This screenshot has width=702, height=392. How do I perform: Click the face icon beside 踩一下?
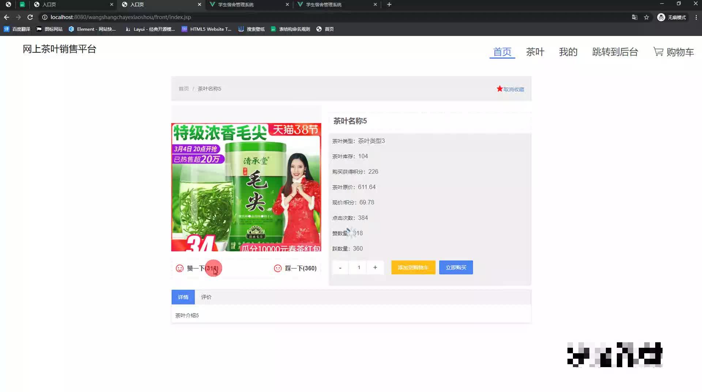[x=278, y=268]
